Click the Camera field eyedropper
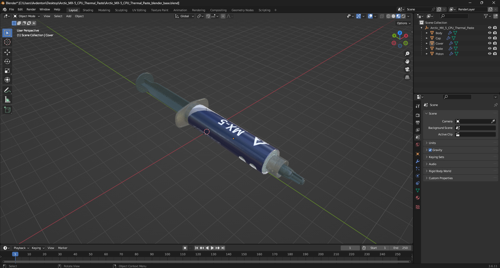The width and height of the screenshot is (500, 268). tap(493, 121)
